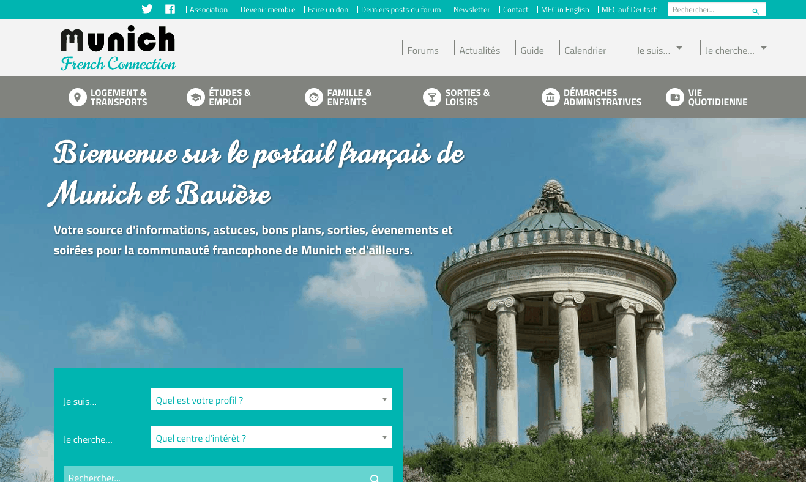Open the Twitter page icon
Screen dimensions: 806x482
point(147,9)
